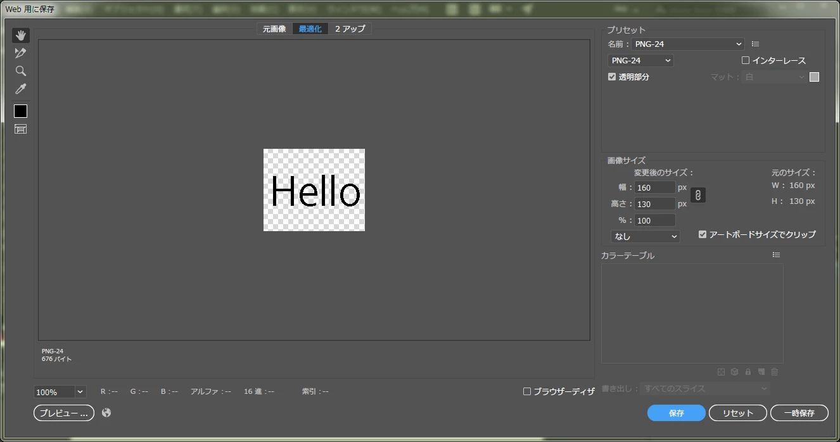
Task: Click the 保存 save button
Action: click(x=677, y=413)
